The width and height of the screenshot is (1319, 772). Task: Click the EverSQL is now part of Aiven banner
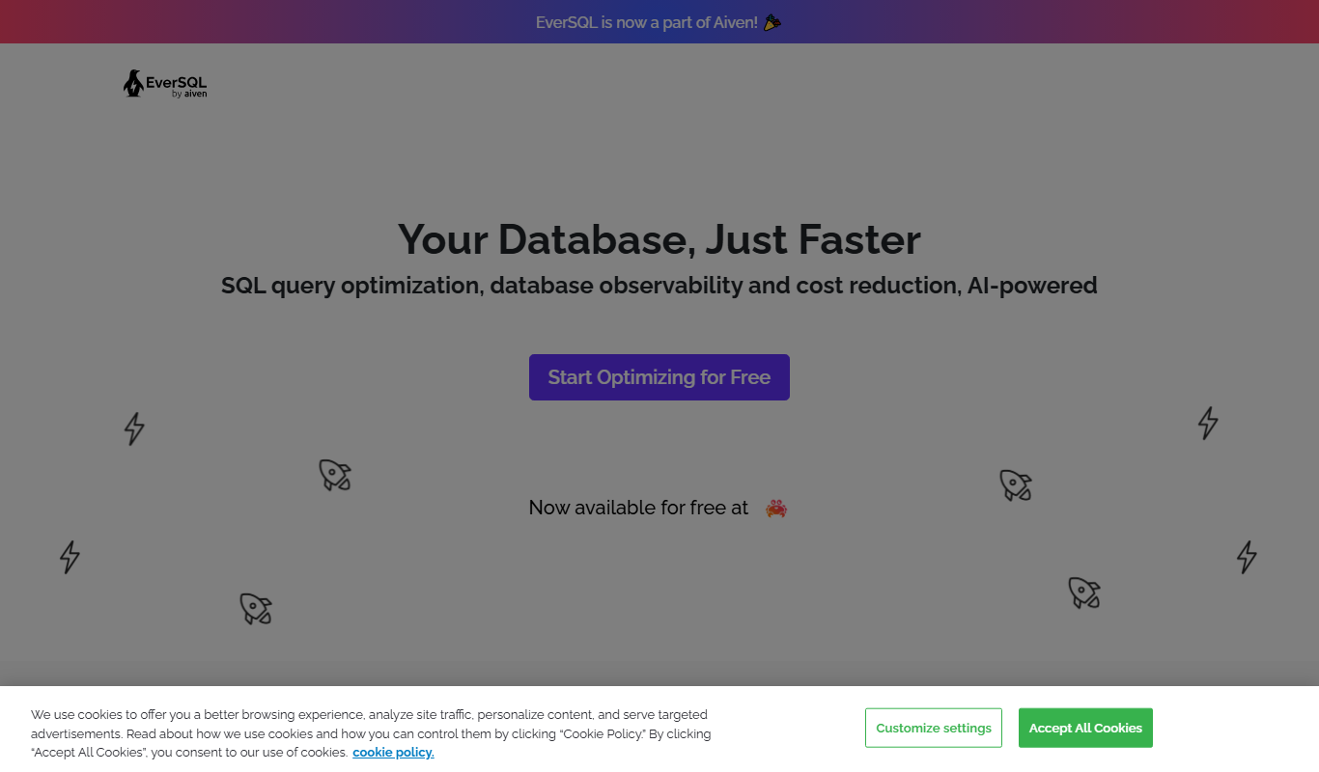pos(659,21)
